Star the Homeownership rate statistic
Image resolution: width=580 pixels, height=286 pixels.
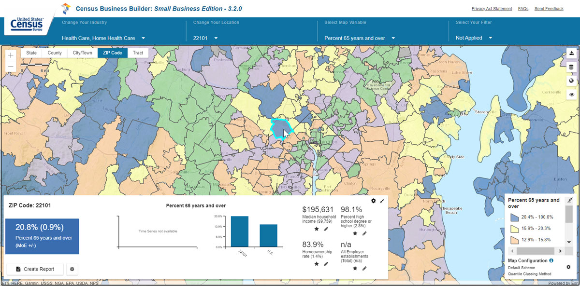[317, 264]
